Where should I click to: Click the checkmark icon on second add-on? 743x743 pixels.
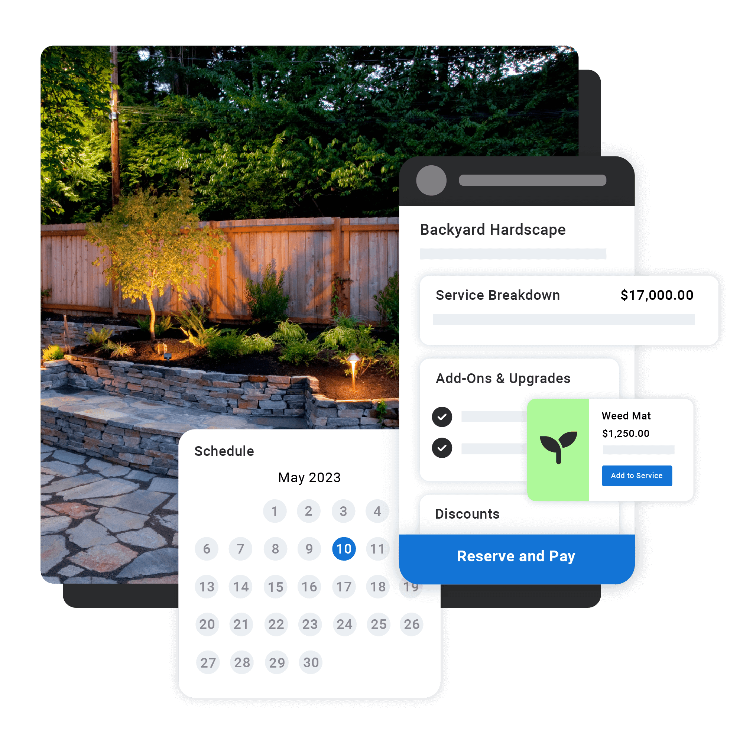click(442, 448)
